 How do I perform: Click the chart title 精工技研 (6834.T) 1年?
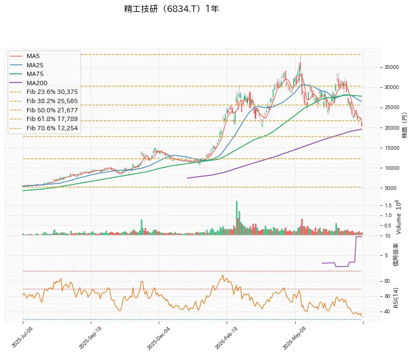171,9
